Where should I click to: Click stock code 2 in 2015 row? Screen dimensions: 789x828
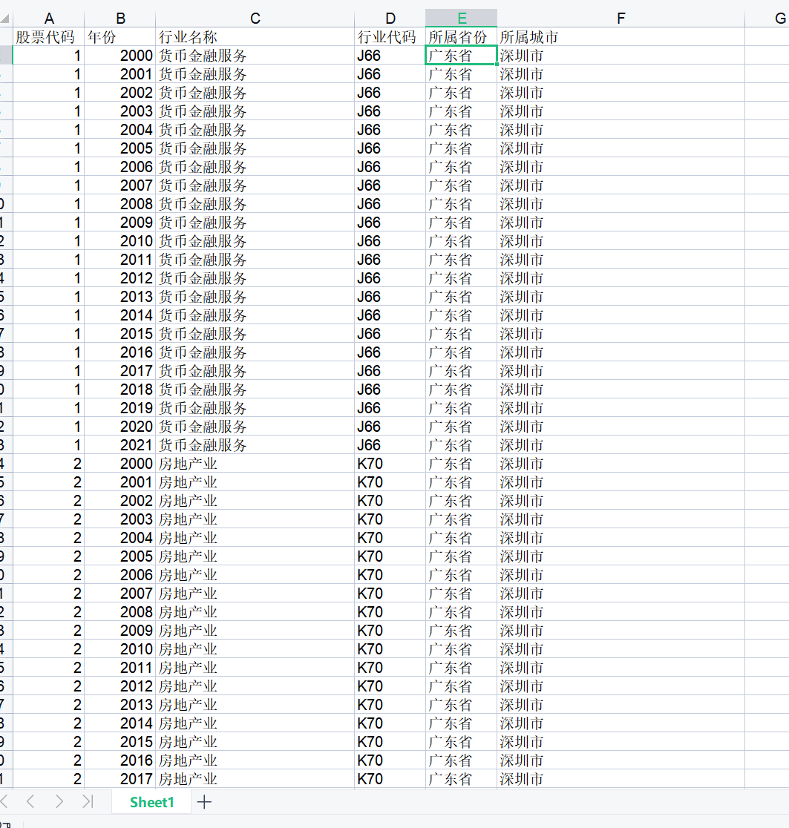[48, 742]
